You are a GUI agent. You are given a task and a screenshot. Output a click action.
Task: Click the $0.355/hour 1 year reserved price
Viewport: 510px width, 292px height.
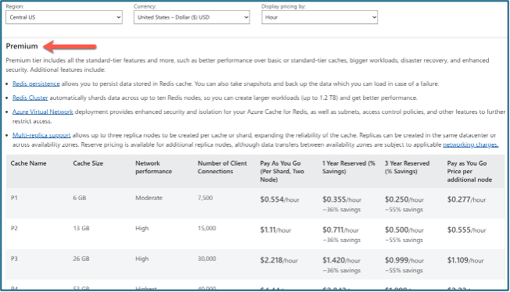pyautogui.click(x=342, y=200)
